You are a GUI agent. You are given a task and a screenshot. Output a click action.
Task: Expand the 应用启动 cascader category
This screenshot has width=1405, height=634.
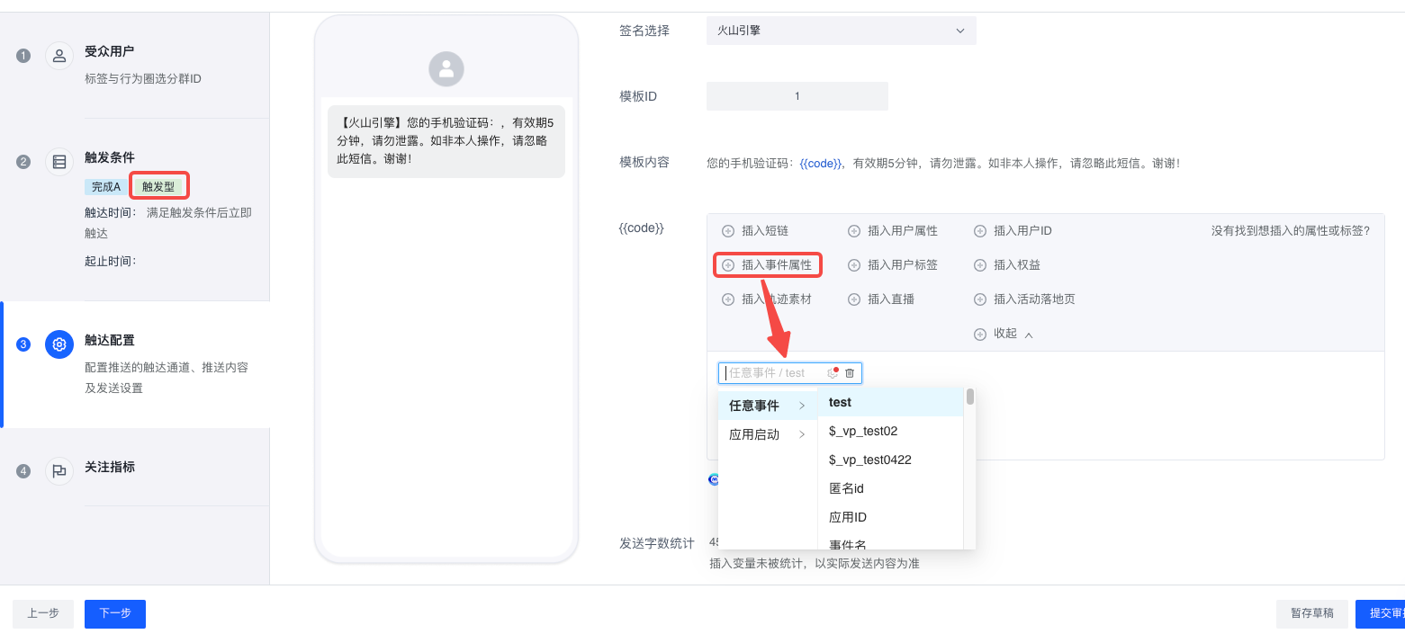pyautogui.click(x=766, y=434)
